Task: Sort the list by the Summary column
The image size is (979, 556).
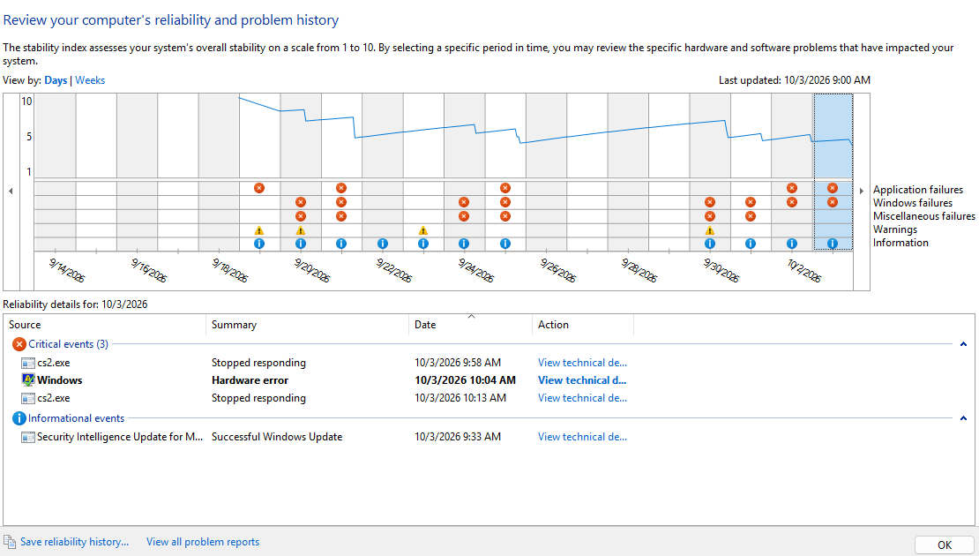Action: tap(307, 325)
